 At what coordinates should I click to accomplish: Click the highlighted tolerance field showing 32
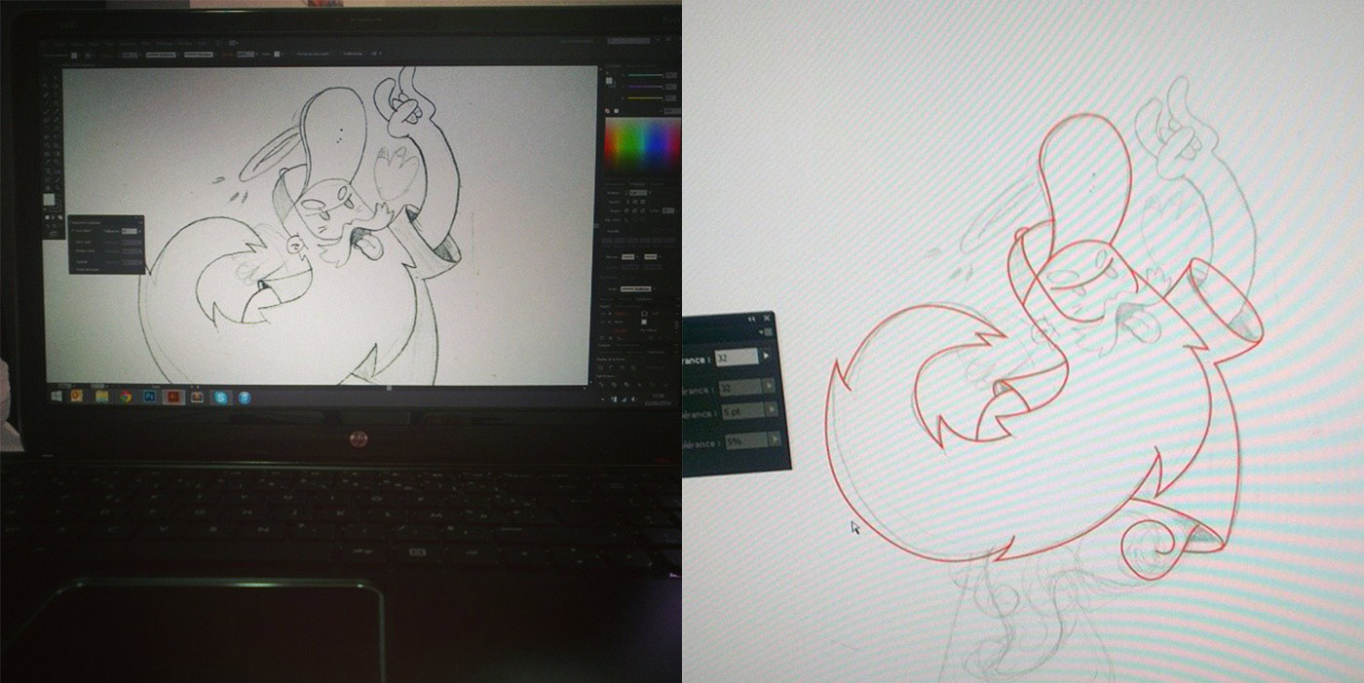[x=735, y=358]
